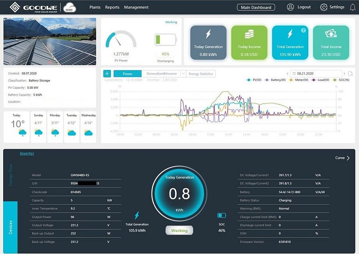This screenshot has height=254, width=359.
Task: Click Today's weather cloud icon
Action: pos(22,132)
